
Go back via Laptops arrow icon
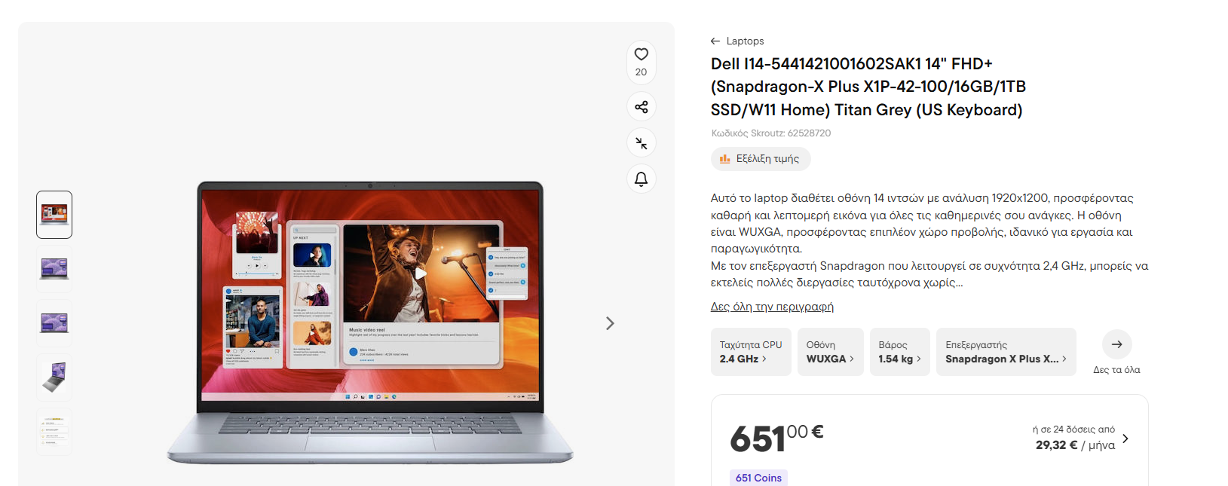pyautogui.click(x=715, y=41)
